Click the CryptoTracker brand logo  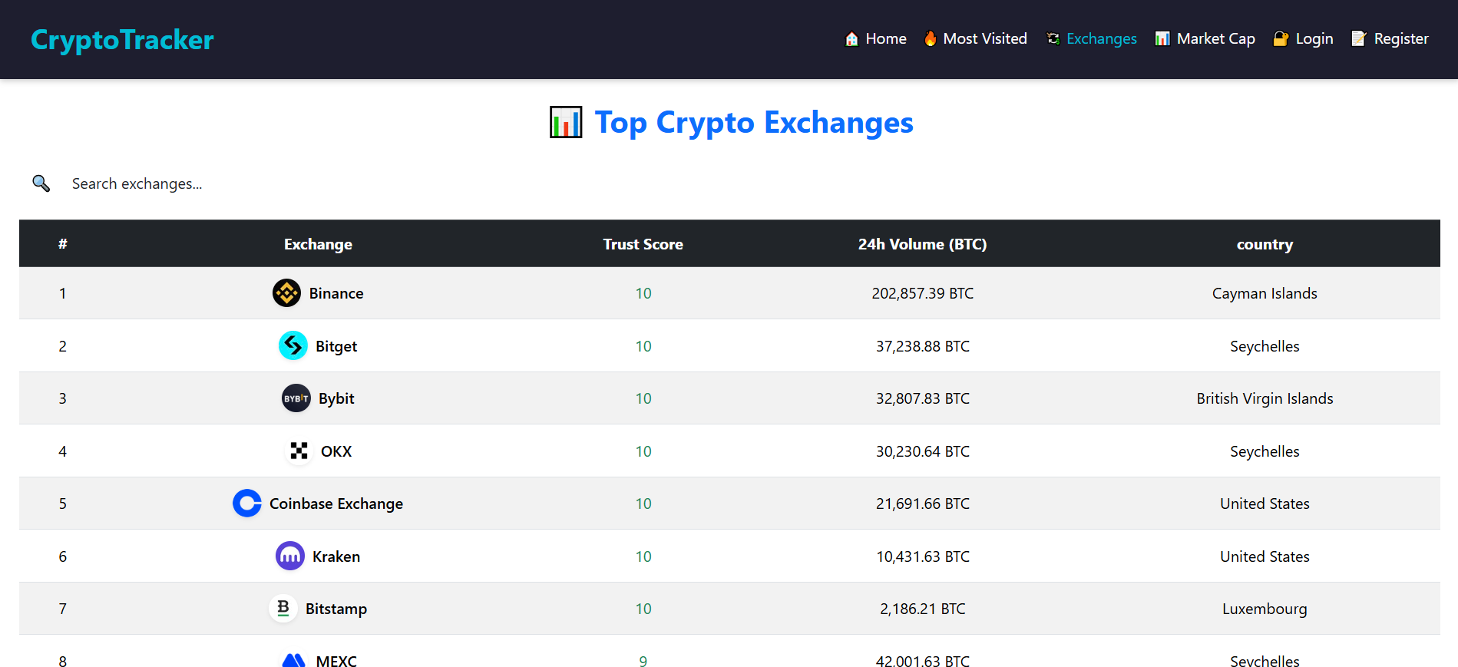coord(122,39)
